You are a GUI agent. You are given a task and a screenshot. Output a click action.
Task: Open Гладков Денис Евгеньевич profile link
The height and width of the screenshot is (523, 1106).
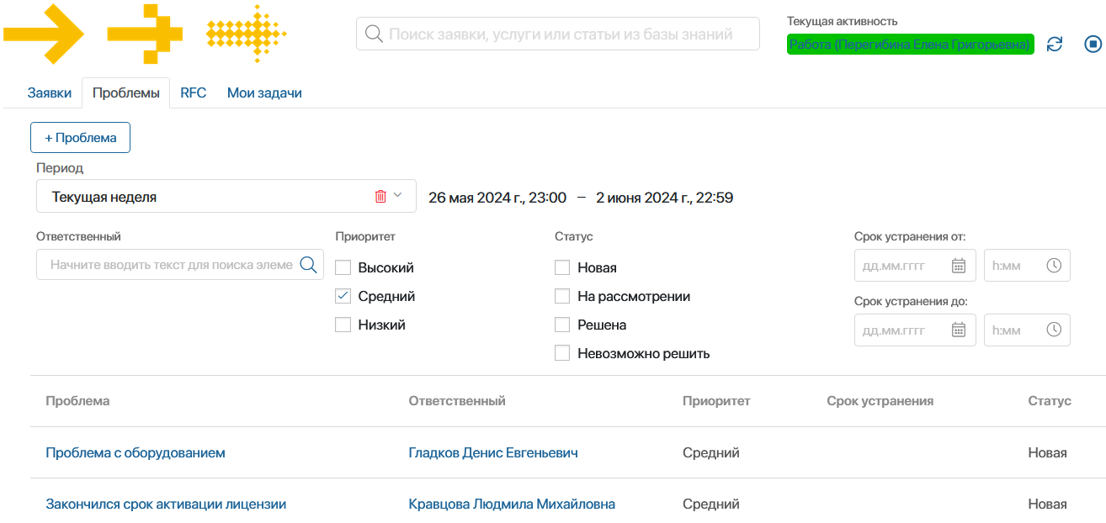493,452
